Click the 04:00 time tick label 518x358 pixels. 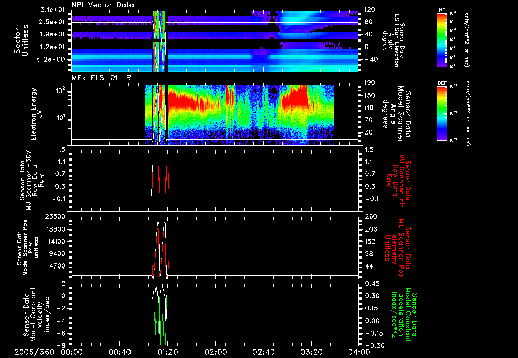(x=359, y=352)
